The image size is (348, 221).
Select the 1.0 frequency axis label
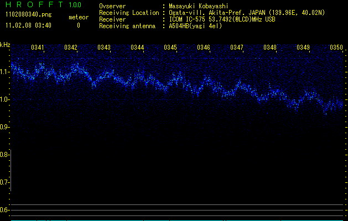[5, 99]
